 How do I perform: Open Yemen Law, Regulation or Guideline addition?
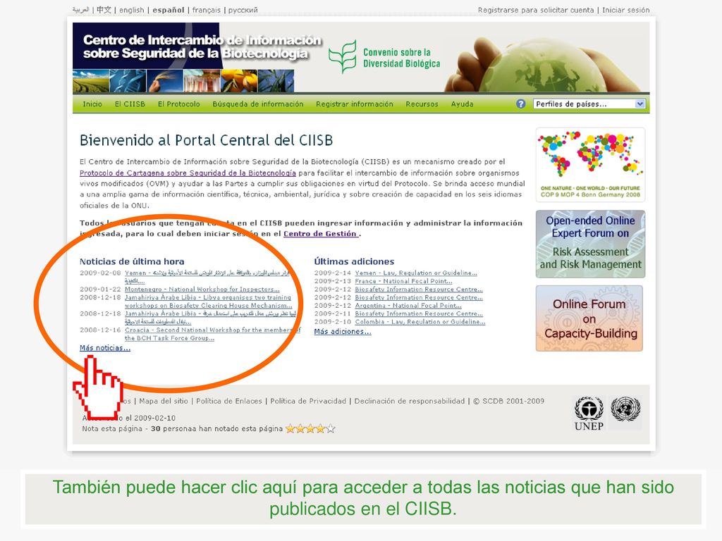click(x=416, y=273)
